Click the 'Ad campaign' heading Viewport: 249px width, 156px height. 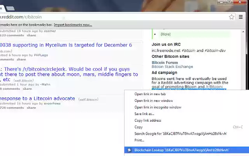tap(164, 73)
